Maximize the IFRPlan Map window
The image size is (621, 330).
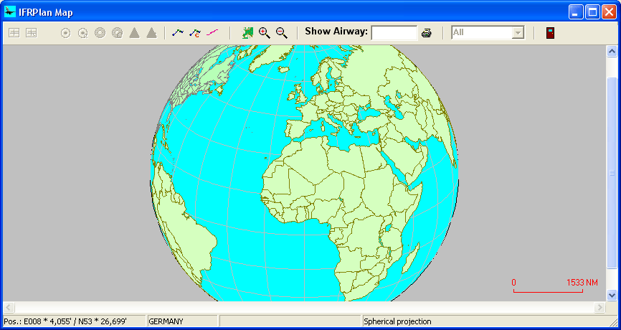tap(592, 12)
